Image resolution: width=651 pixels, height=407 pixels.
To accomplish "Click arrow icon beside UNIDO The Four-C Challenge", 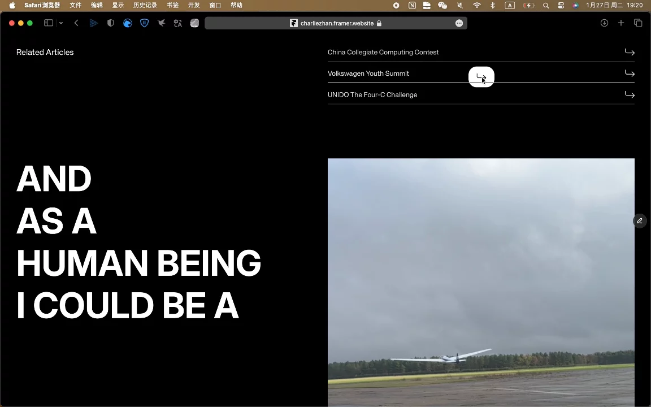I will click(x=630, y=95).
